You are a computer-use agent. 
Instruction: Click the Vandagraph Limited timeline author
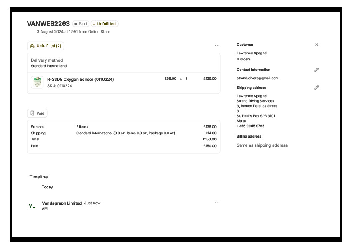coord(61,203)
